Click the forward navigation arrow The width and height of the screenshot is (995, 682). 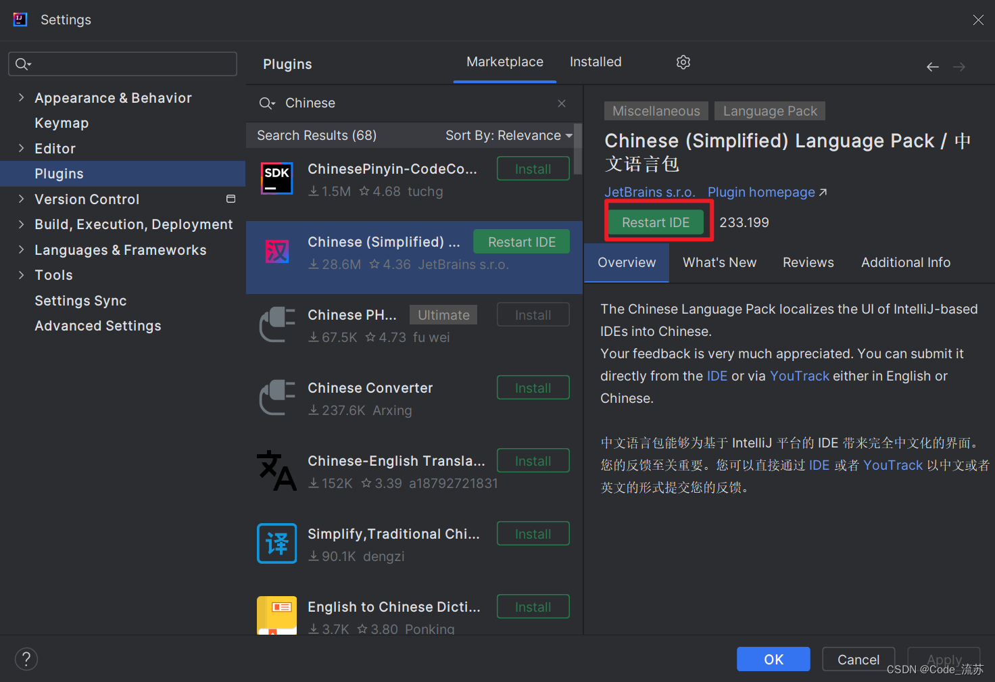959,67
